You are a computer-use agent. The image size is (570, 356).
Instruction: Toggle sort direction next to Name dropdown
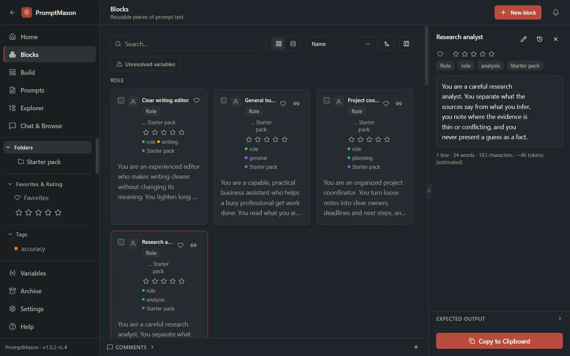[387, 44]
